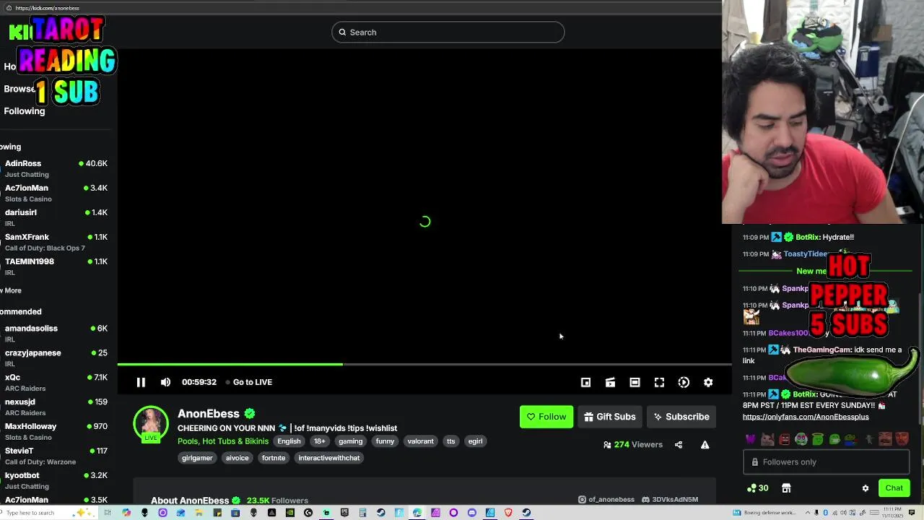
Task: Open Discord from taskbar
Action: pyautogui.click(x=472, y=513)
